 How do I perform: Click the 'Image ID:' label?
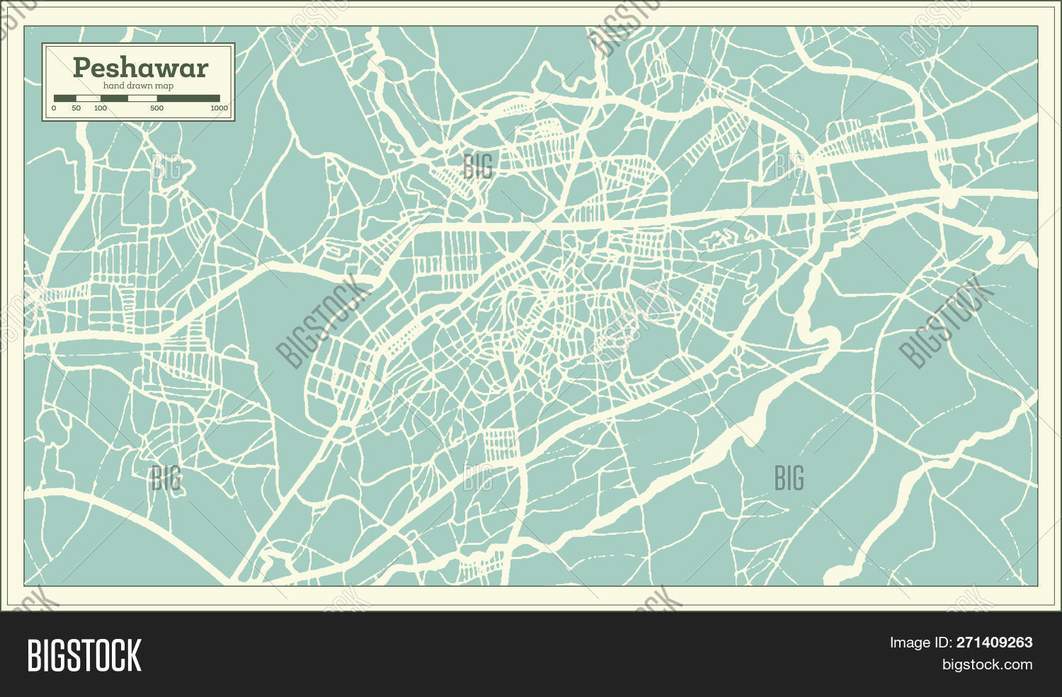point(920,643)
